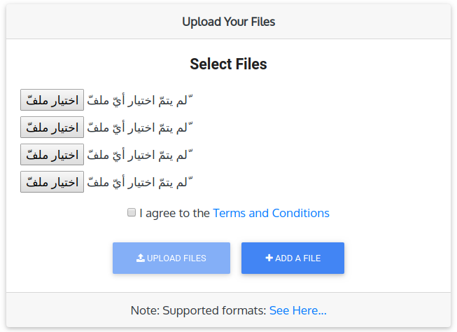The width and height of the screenshot is (457, 332).
Task: Click the 'I agree to the' label text
Action: pos(174,213)
